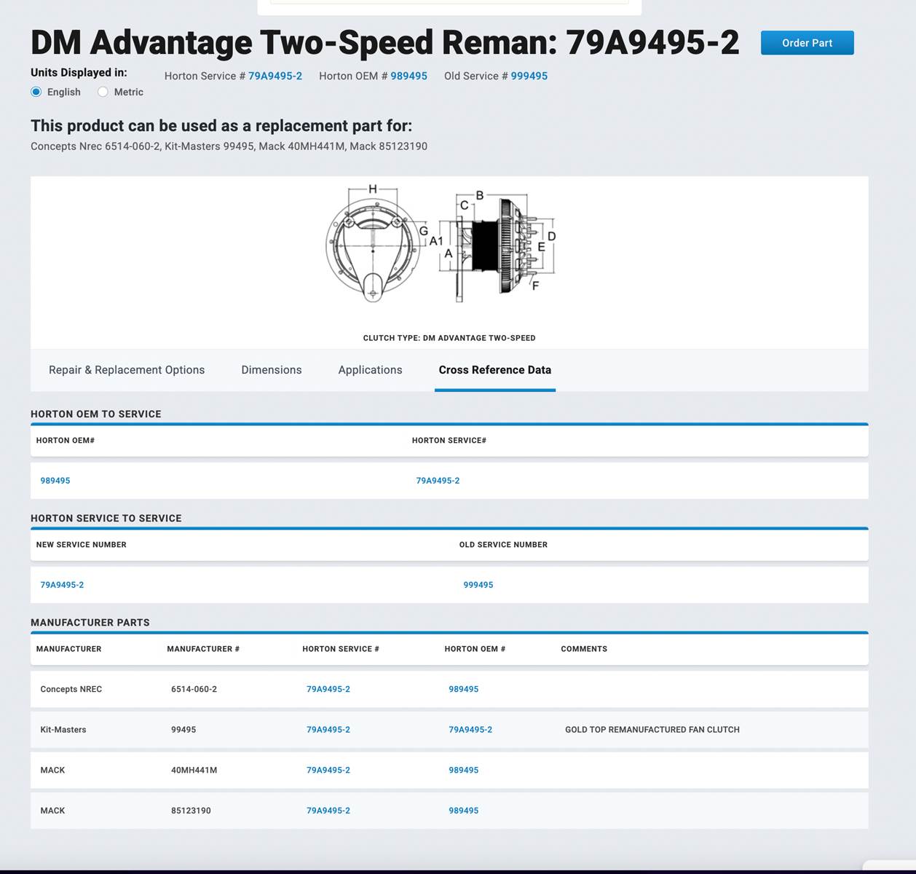
Task: Open the Applications tab
Action: [x=370, y=370]
